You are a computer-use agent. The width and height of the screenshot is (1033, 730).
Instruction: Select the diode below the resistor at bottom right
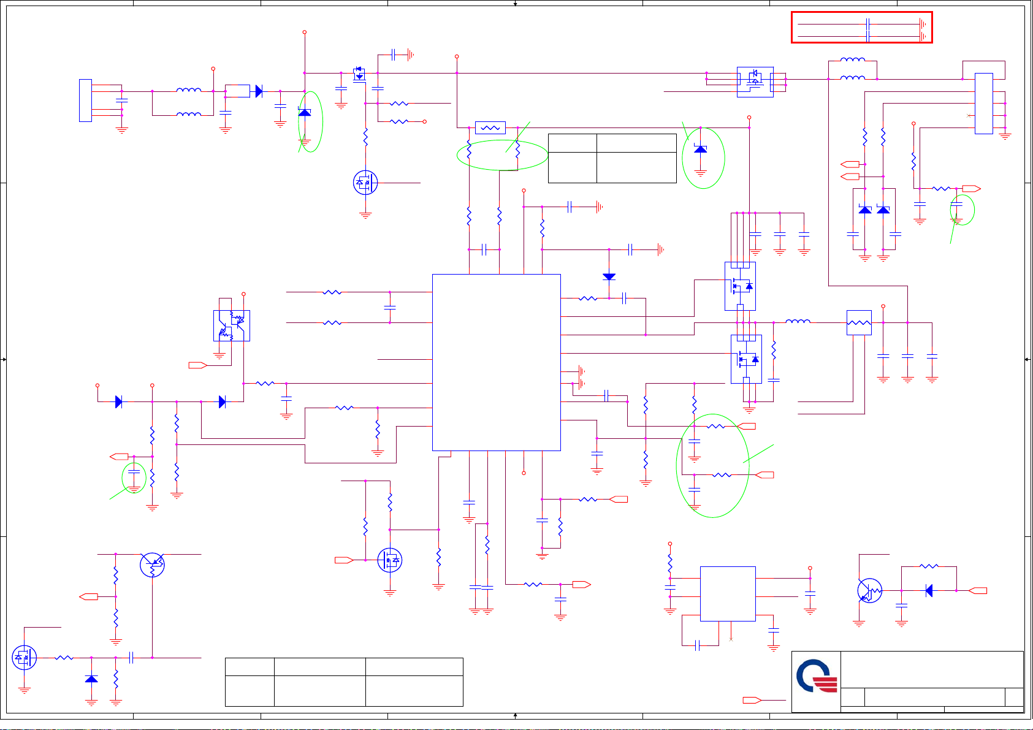(x=929, y=590)
